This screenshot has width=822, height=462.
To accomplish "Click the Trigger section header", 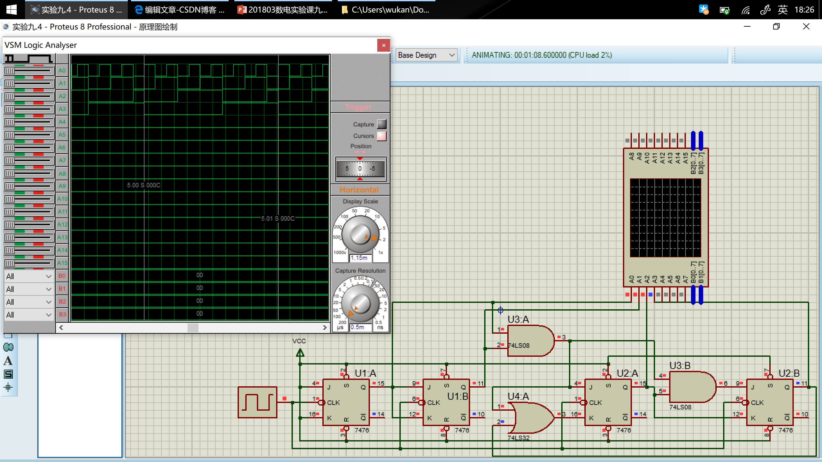I will point(358,107).
